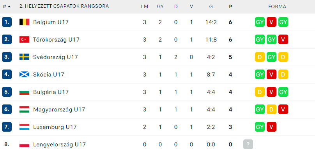Click the Sweden flag icon
Image resolution: width=315 pixels, height=153 pixels.
pos(24,57)
